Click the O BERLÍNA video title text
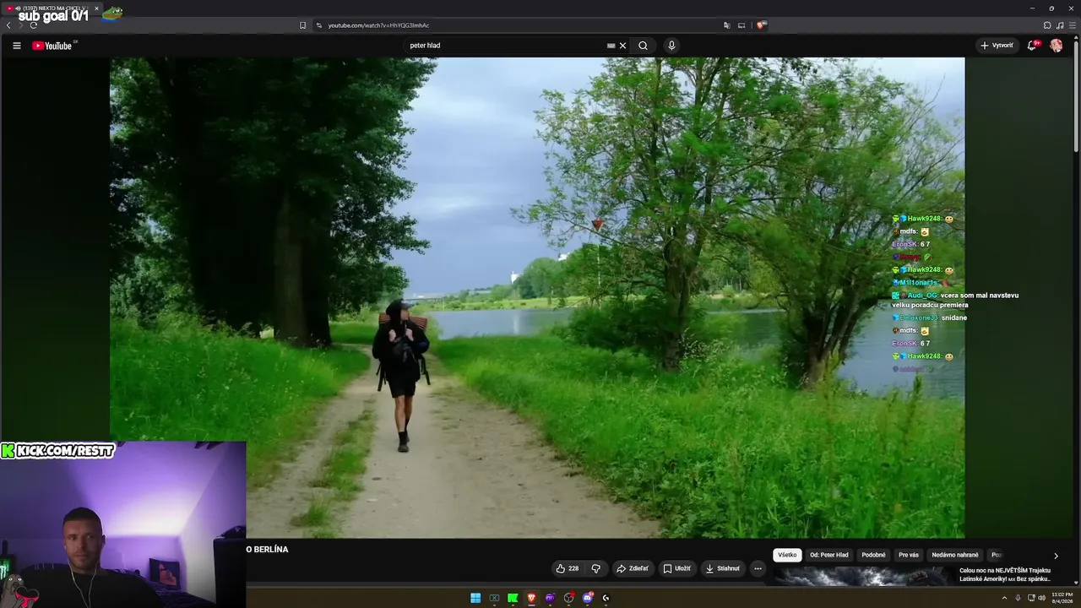Image resolution: width=1081 pixels, height=608 pixels. pos(268,550)
